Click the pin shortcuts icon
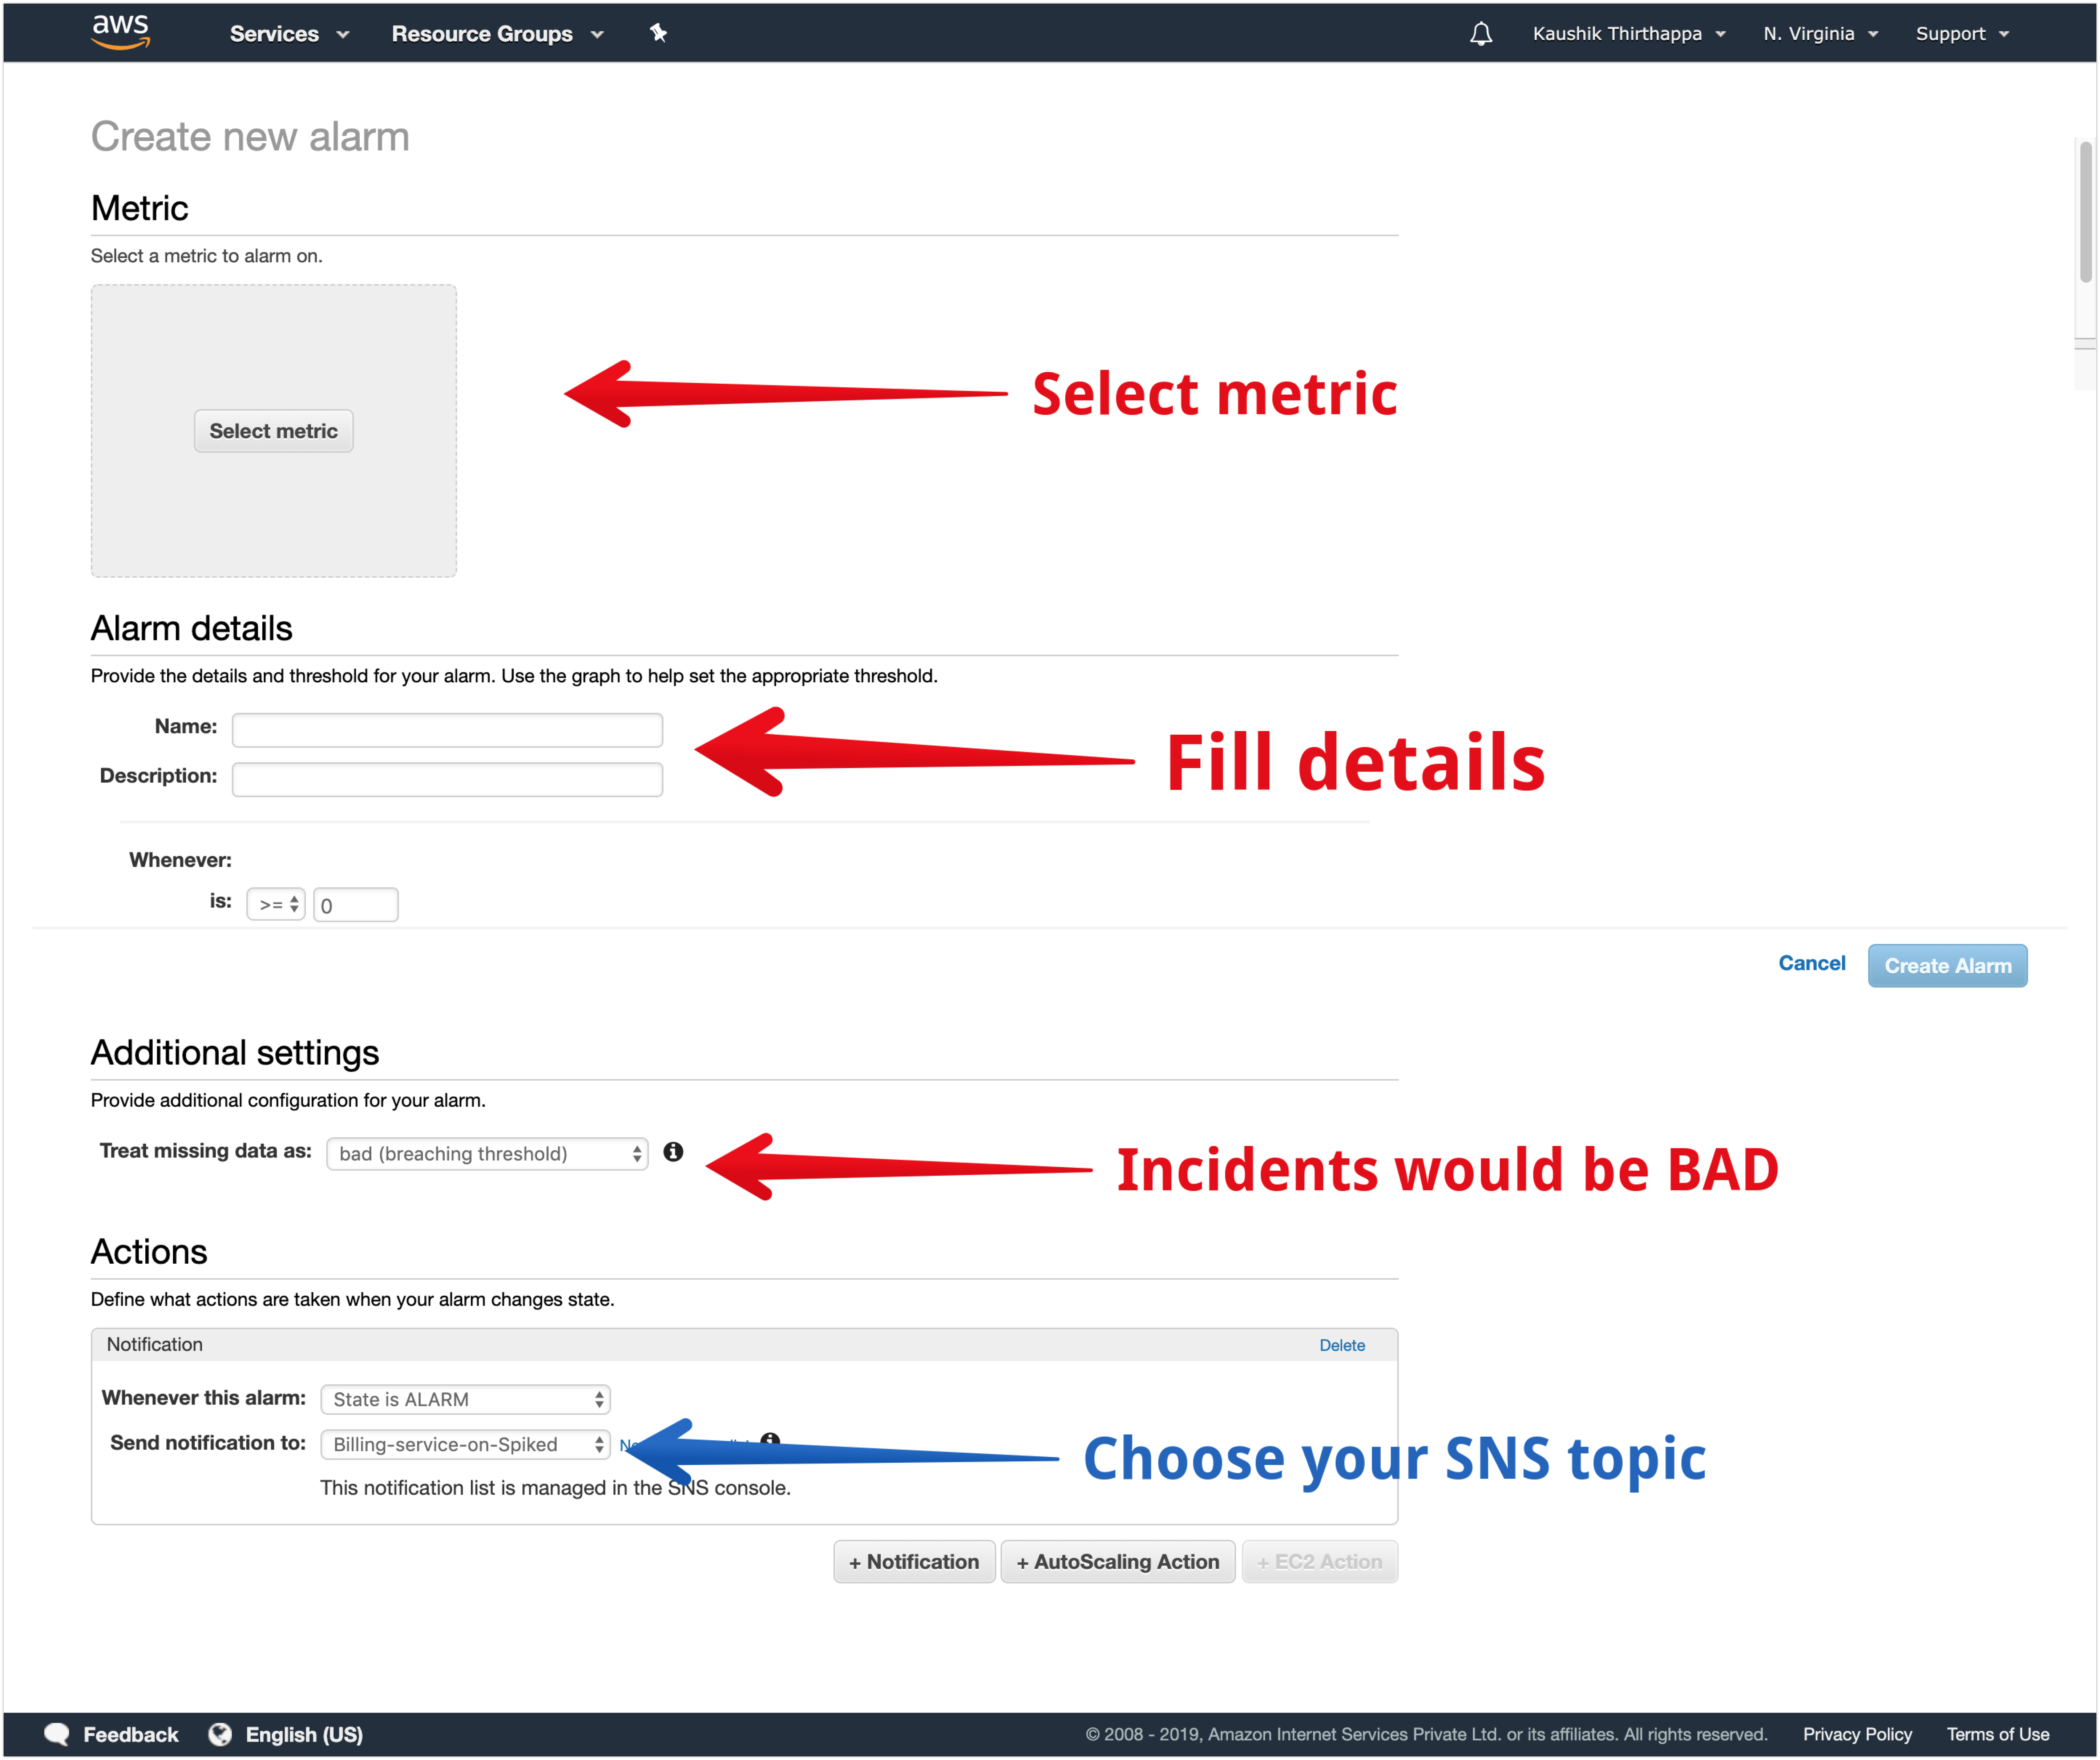Screen dimensions: 2100x1760 click(658, 33)
